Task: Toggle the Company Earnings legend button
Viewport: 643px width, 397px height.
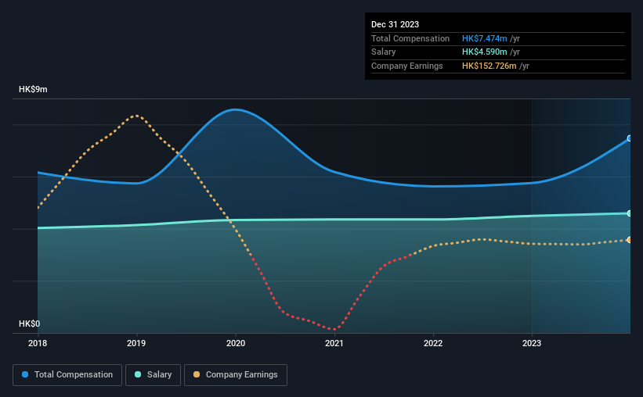Action: point(236,375)
